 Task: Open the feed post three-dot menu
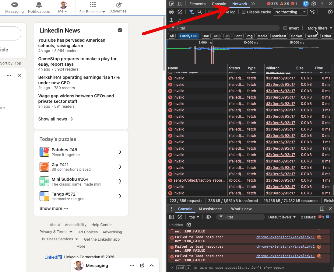9,75
